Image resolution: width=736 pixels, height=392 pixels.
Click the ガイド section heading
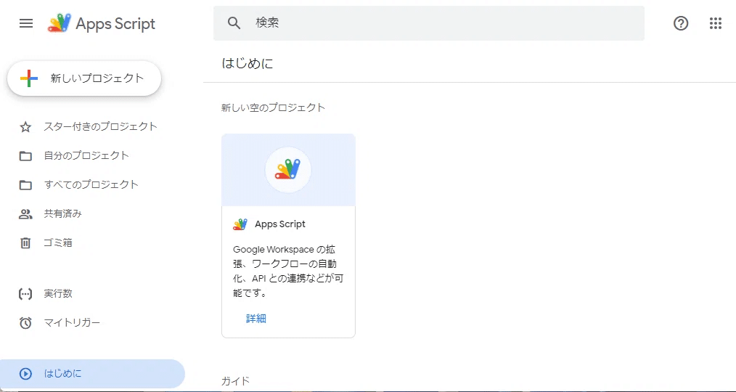tap(236, 380)
